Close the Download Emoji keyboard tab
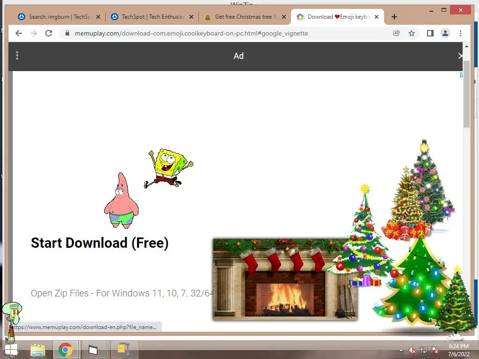 click(x=377, y=17)
